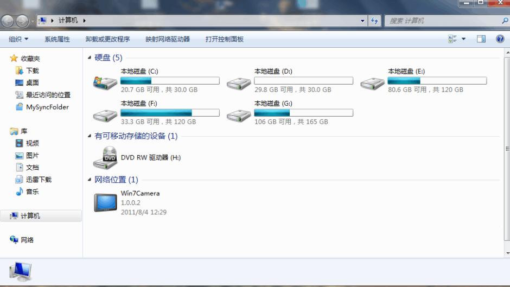Refresh the address bar location
The height and width of the screenshot is (287, 510).
tap(374, 21)
